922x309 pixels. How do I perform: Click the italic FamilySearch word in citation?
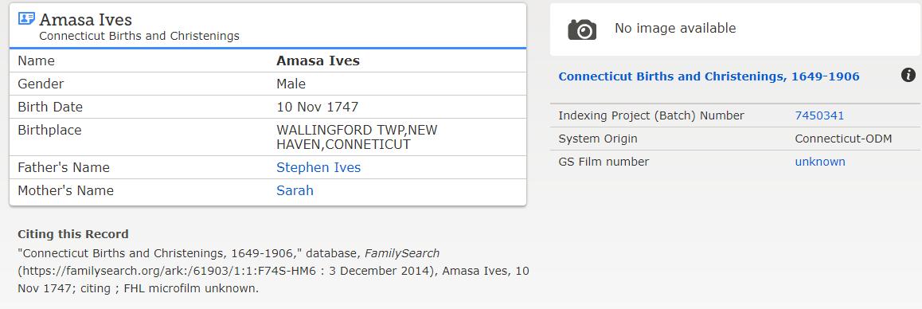click(401, 253)
